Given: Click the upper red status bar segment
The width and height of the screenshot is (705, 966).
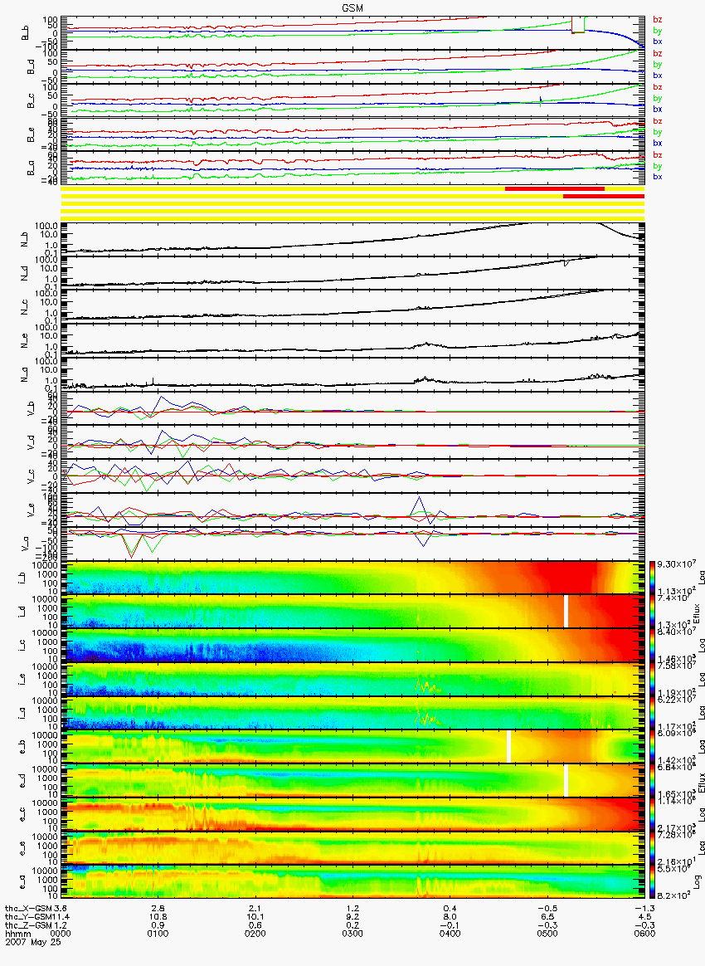Looking at the screenshot, I should 555,188.
